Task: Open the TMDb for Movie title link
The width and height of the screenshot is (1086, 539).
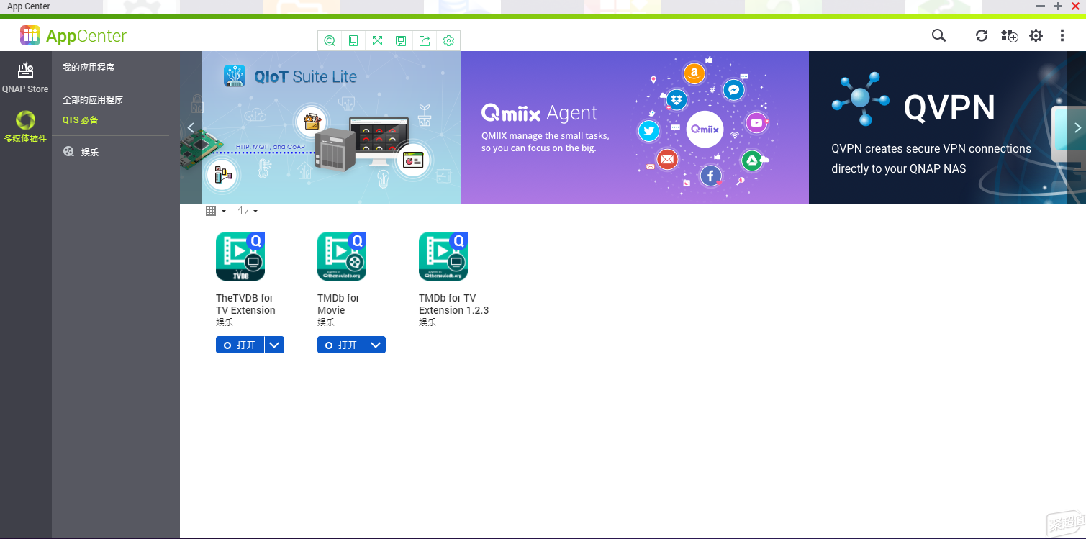Action: click(338, 304)
